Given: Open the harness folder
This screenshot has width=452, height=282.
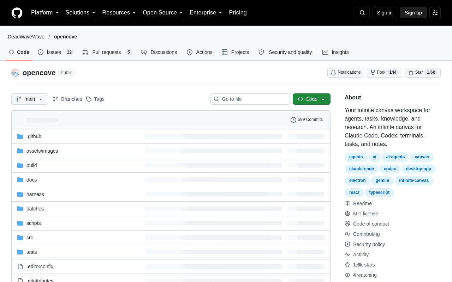Looking at the screenshot, I should click(x=35, y=194).
